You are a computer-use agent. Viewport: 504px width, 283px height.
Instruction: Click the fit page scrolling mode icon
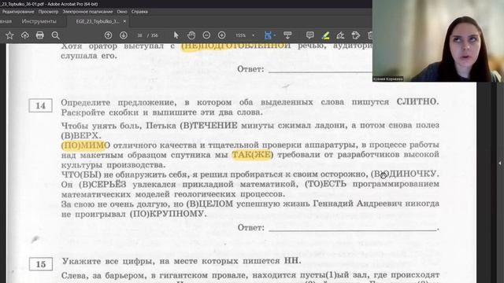(268, 35)
